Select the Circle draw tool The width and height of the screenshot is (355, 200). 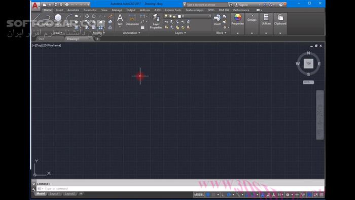(58, 19)
